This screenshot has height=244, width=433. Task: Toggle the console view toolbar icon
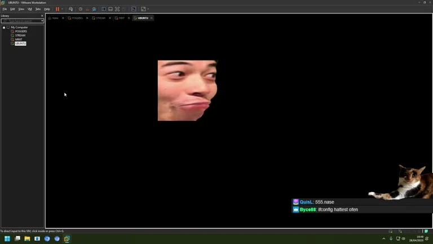coord(134,9)
